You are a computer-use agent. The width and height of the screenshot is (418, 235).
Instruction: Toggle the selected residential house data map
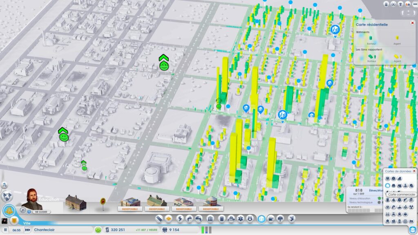click(x=388, y=186)
